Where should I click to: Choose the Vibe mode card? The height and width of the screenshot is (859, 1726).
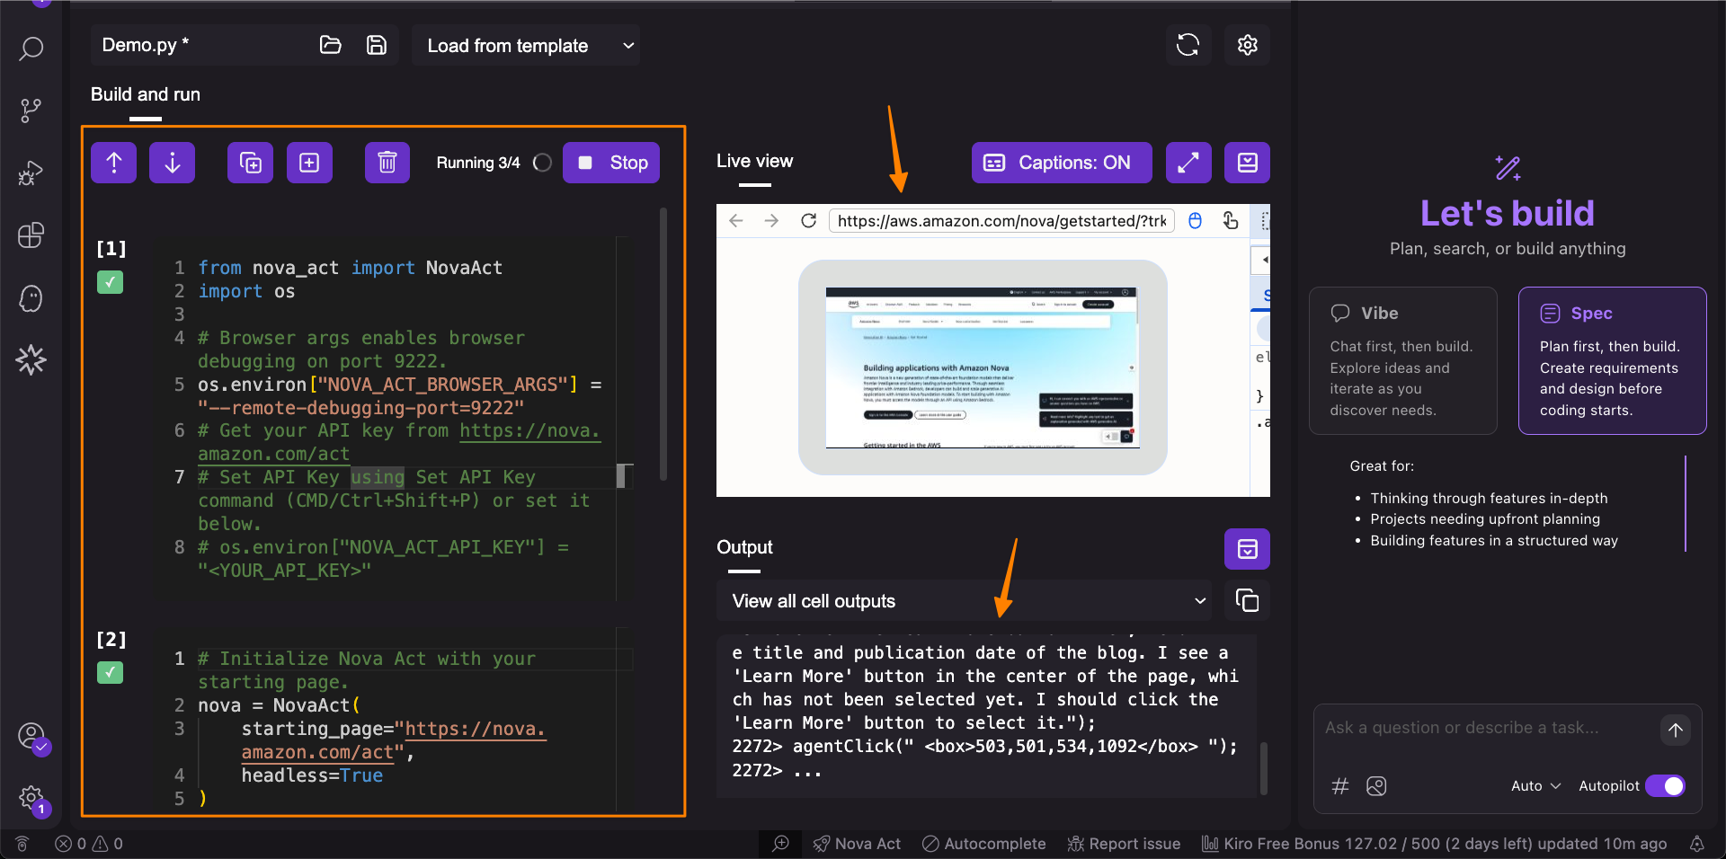[x=1403, y=360]
